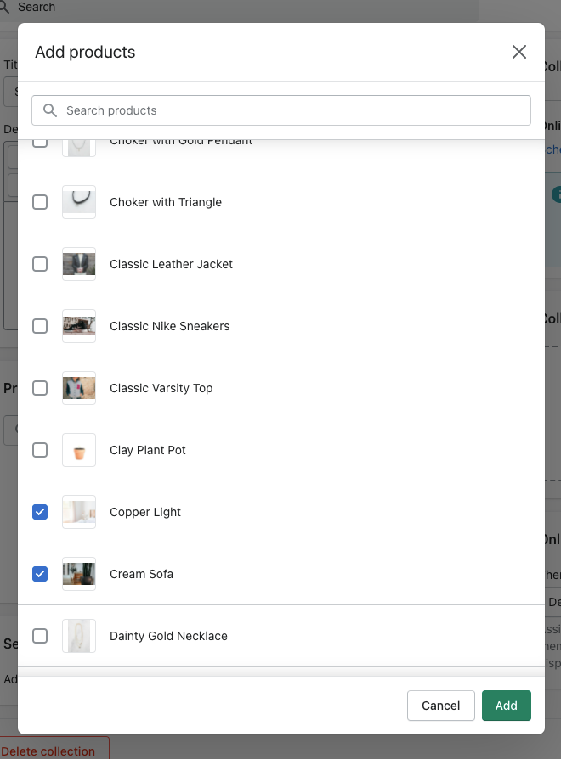This screenshot has width=561, height=759.
Task: Click the Cream Sofa product image
Action: [x=79, y=574]
